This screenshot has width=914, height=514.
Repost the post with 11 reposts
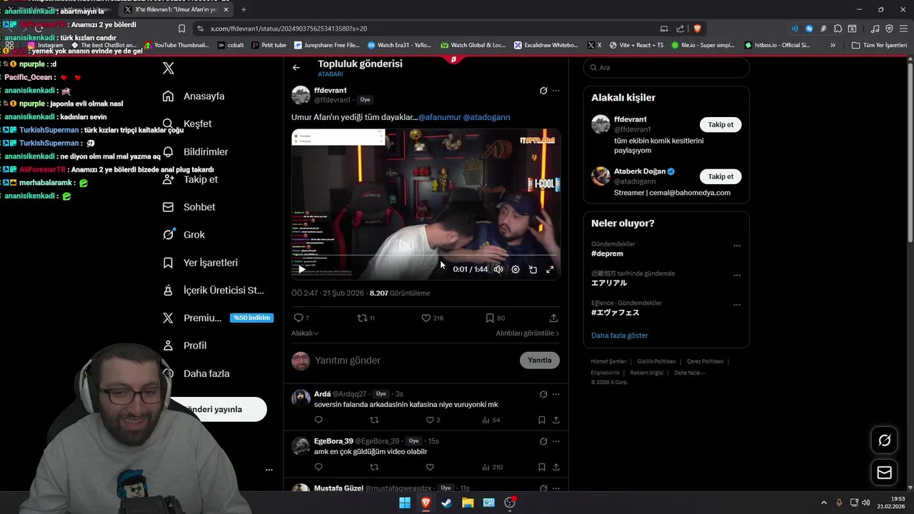tap(366, 318)
